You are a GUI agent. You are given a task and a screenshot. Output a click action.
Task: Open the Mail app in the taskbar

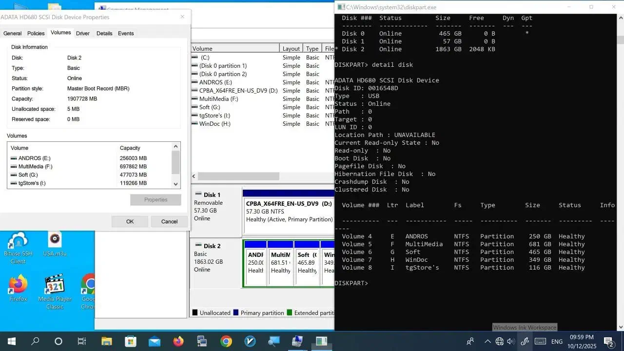click(154, 341)
